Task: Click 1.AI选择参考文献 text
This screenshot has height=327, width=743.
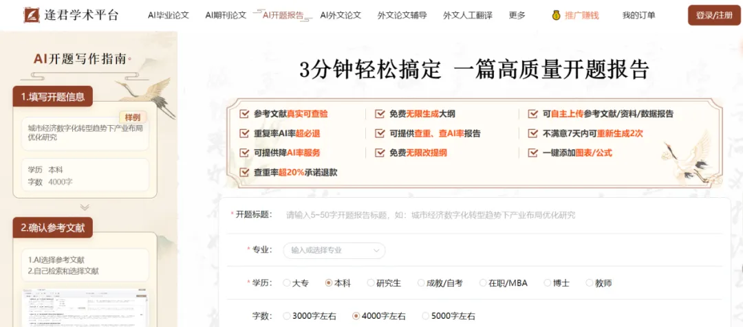Action: tap(56, 260)
